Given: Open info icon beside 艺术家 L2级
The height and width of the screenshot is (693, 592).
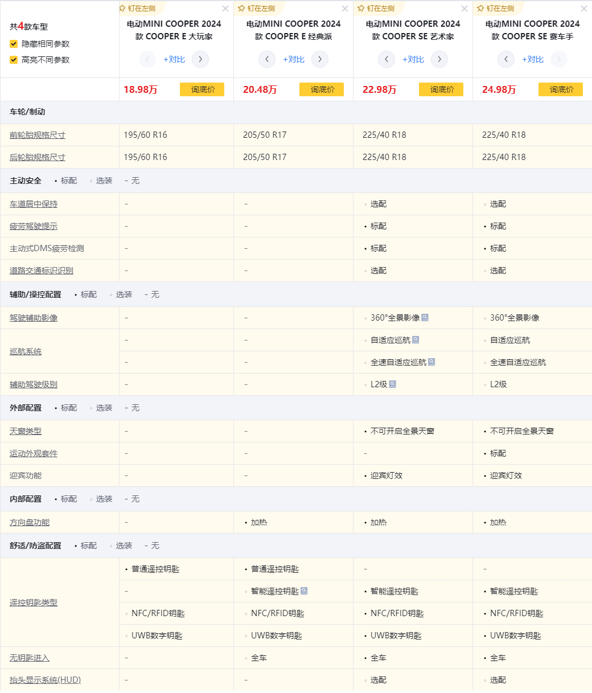Looking at the screenshot, I should [x=392, y=384].
